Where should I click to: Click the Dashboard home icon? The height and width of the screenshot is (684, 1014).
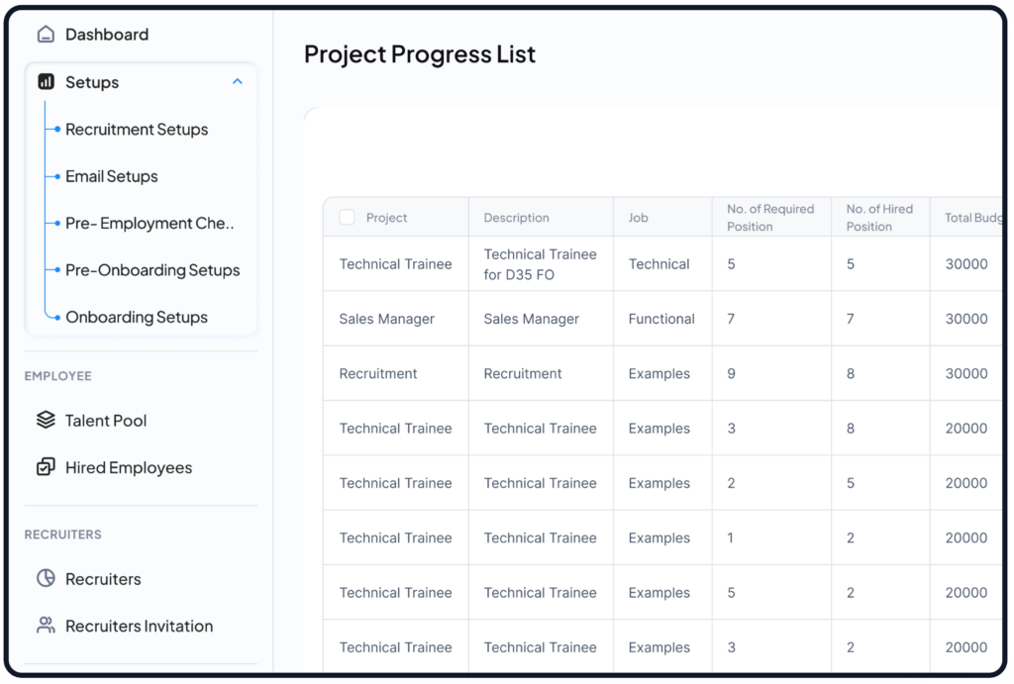pyautogui.click(x=46, y=35)
